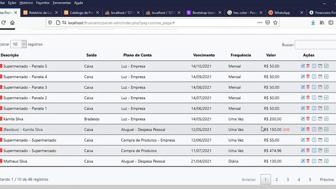336x189 pixels.
Task: Go to the browser home page
Action: (12, 23)
